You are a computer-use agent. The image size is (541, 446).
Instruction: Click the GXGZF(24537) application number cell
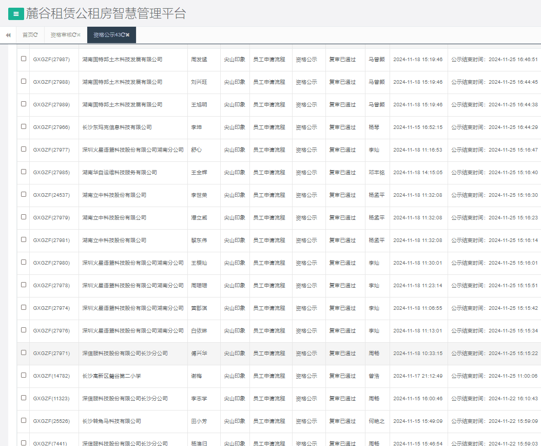point(51,195)
